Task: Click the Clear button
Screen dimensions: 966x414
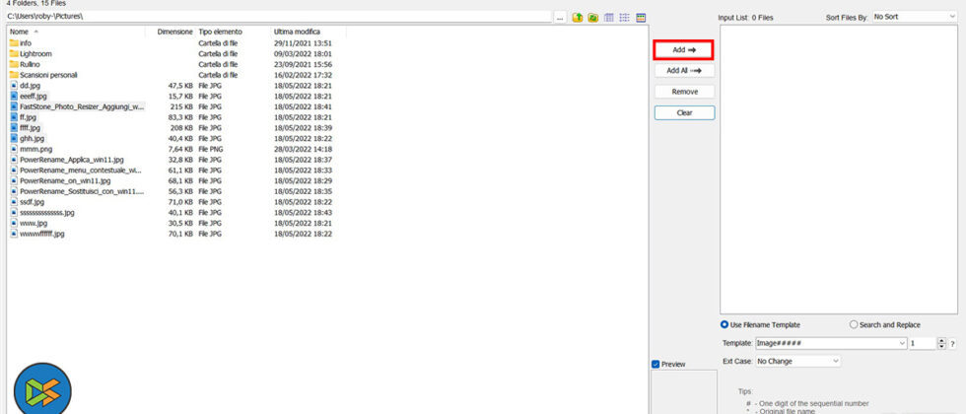Action: click(684, 112)
